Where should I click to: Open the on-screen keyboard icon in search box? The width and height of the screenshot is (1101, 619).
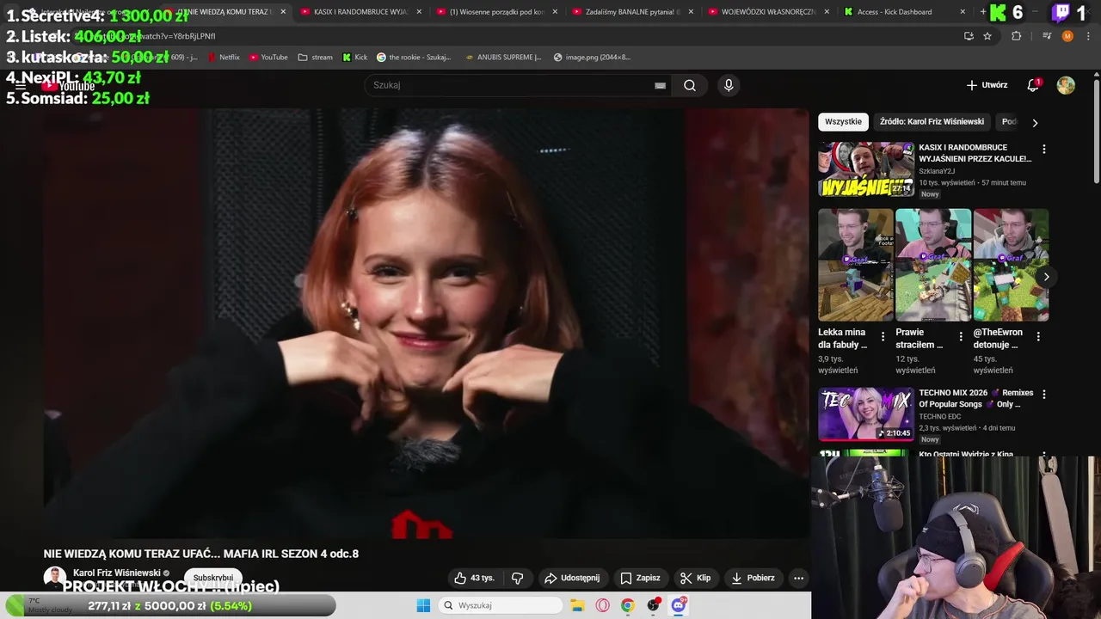(660, 85)
